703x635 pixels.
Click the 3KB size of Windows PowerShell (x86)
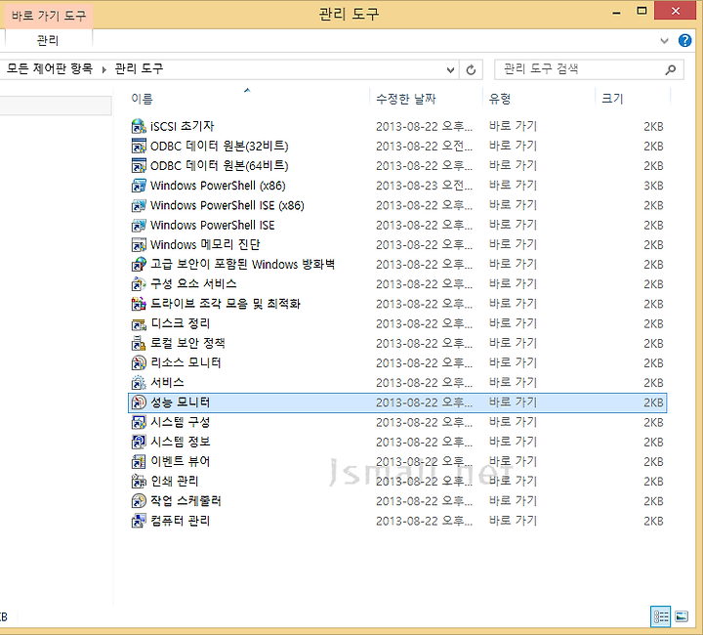(x=653, y=186)
